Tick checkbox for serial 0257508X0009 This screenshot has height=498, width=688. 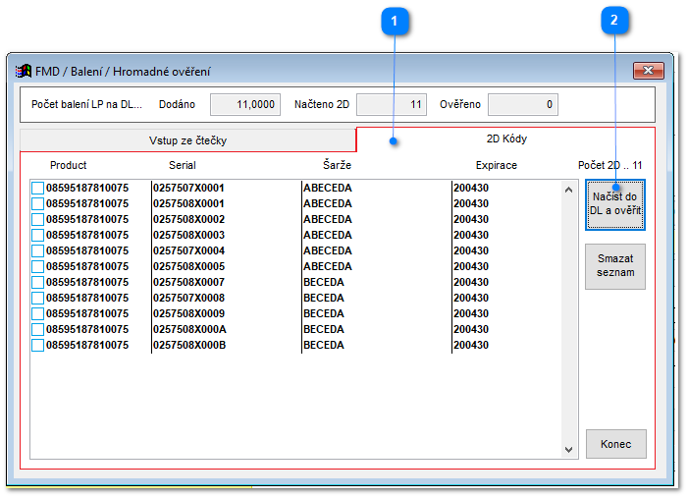(x=37, y=313)
